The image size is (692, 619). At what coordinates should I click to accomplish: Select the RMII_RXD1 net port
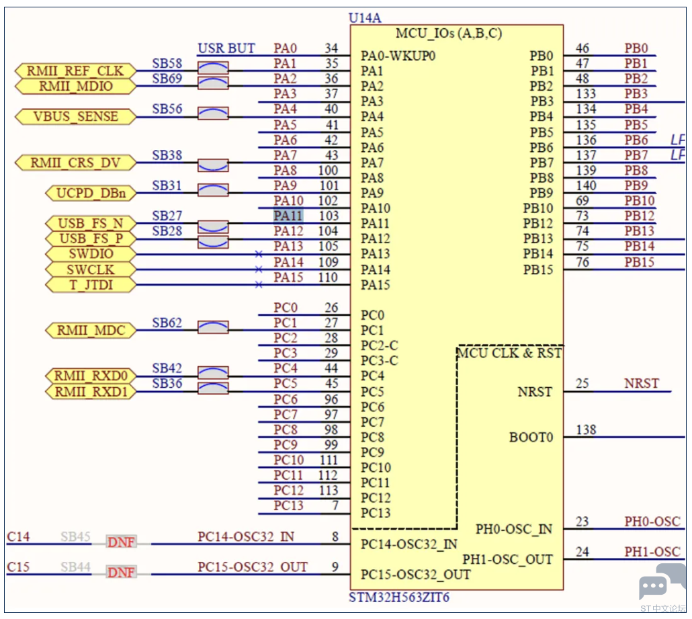pos(91,391)
